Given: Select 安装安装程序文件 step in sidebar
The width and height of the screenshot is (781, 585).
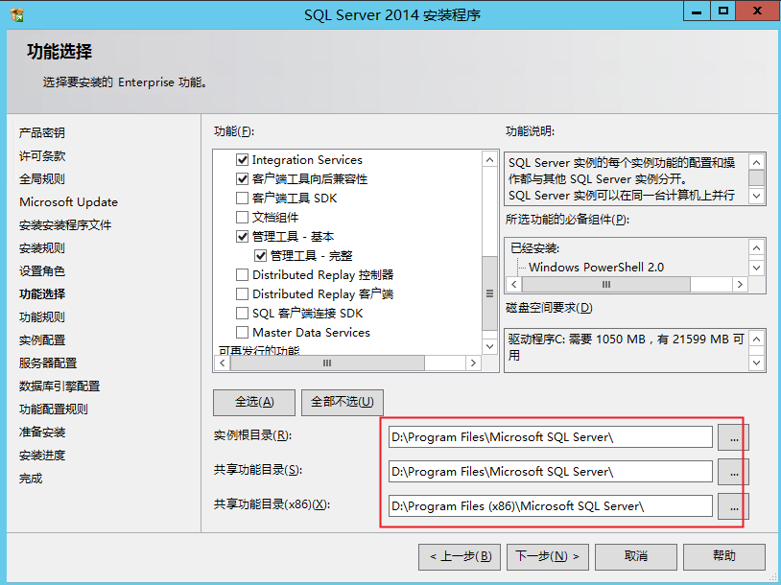Looking at the screenshot, I should coord(65,225).
